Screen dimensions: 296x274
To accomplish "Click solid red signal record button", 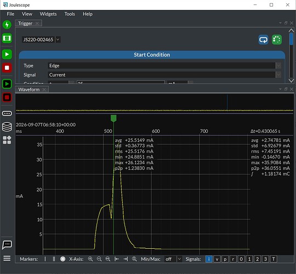I will (7, 68).
